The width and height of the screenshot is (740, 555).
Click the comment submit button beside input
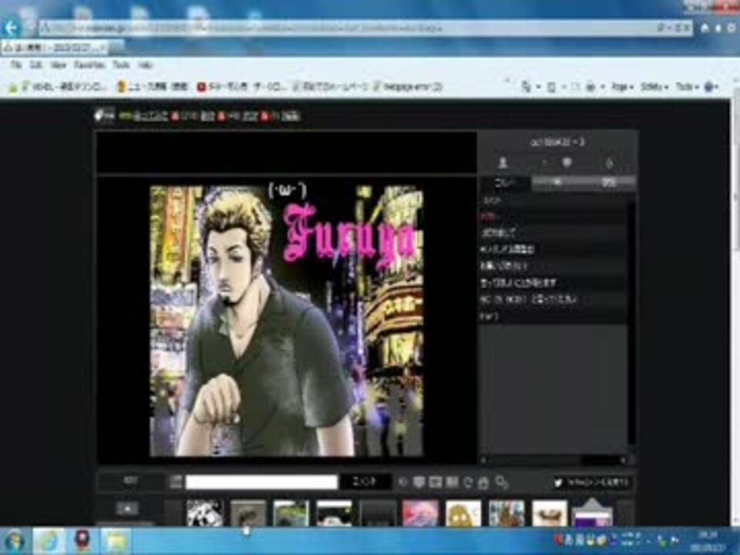click(365, 482)
